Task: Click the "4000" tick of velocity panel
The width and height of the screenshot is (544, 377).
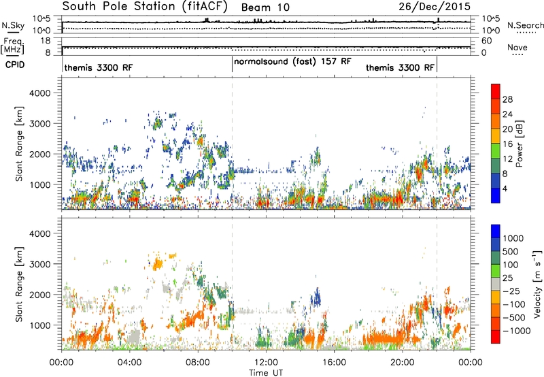Action: [x=40, y=233]
